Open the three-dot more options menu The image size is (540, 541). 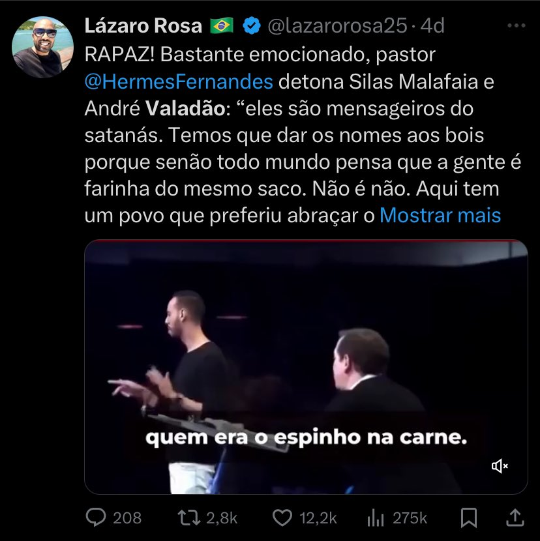517,25
